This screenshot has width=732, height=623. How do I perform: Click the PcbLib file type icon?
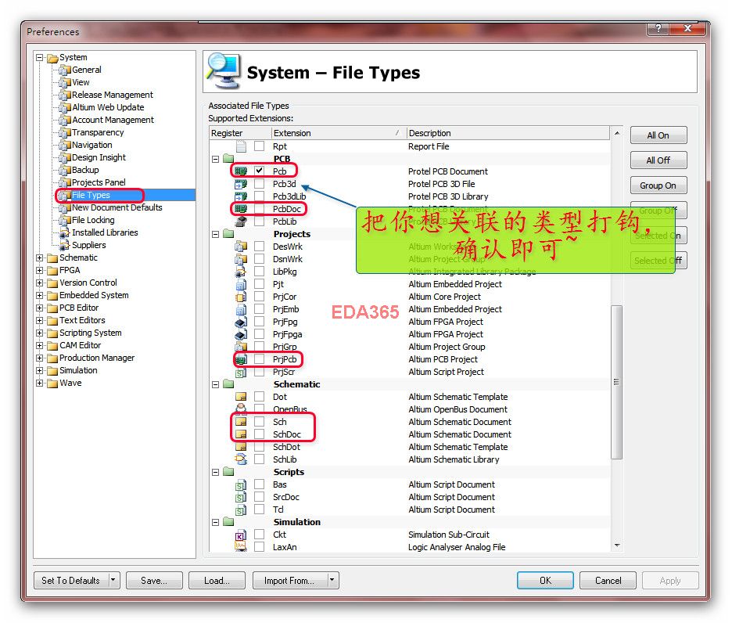point(241,221)
